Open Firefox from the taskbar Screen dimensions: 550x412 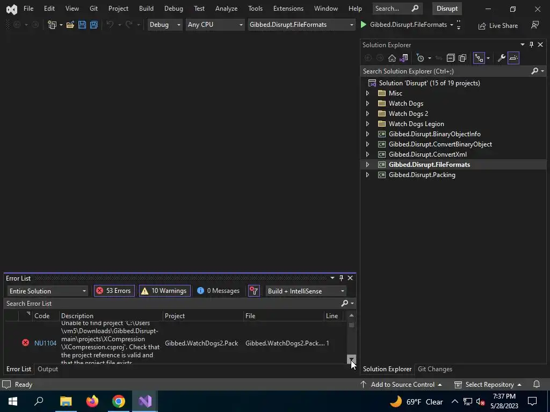click(x=92, y=401)
